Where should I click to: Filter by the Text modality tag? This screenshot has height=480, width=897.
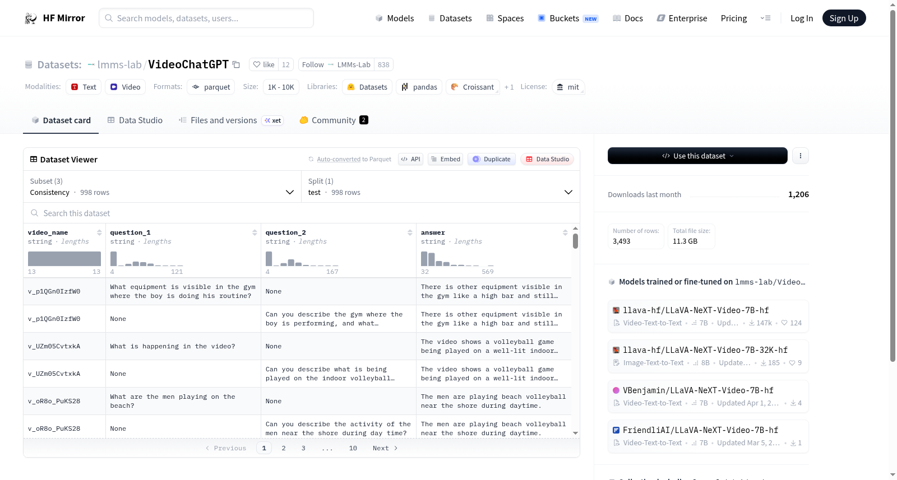84,87
